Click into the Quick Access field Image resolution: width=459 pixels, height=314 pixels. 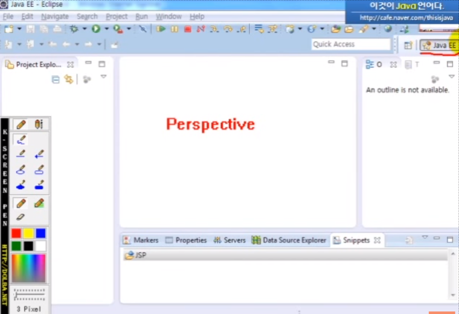tap(351, 44)
